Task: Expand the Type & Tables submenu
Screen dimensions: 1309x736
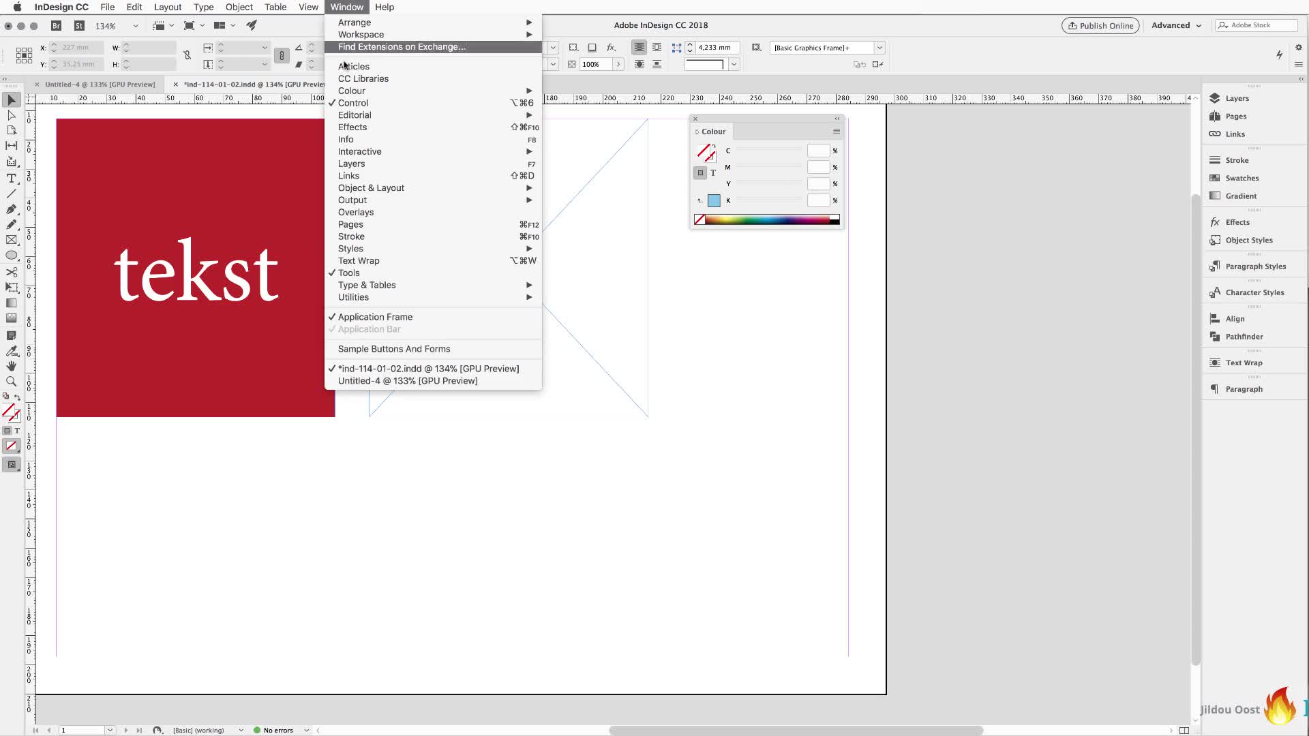Action: point(433,285)
